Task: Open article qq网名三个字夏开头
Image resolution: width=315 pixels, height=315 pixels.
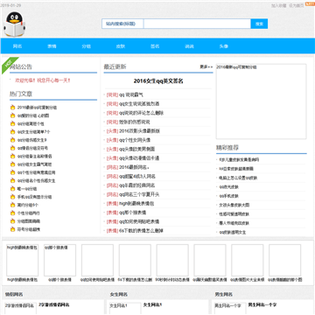Action: tap(139, 194)
